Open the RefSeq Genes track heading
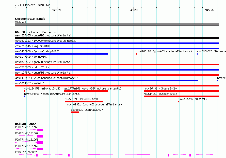This screenshot has width=226, height=158. point(26,124)
